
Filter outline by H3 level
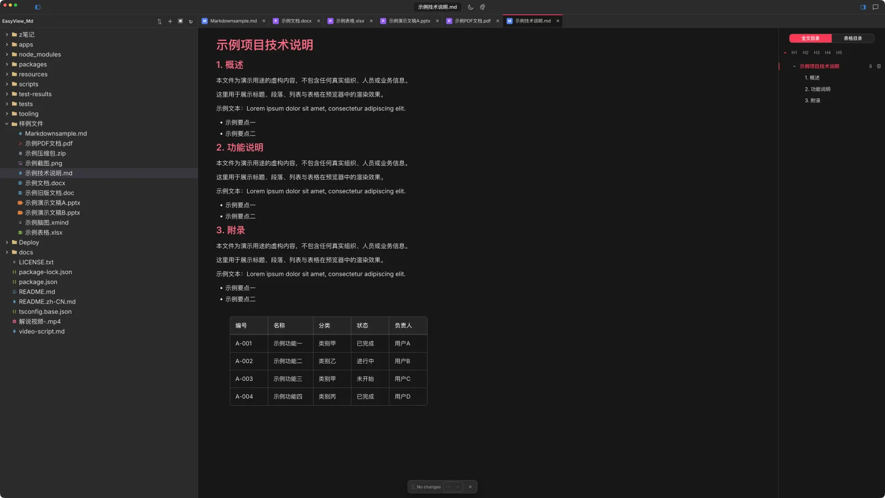tap(816, 53)
